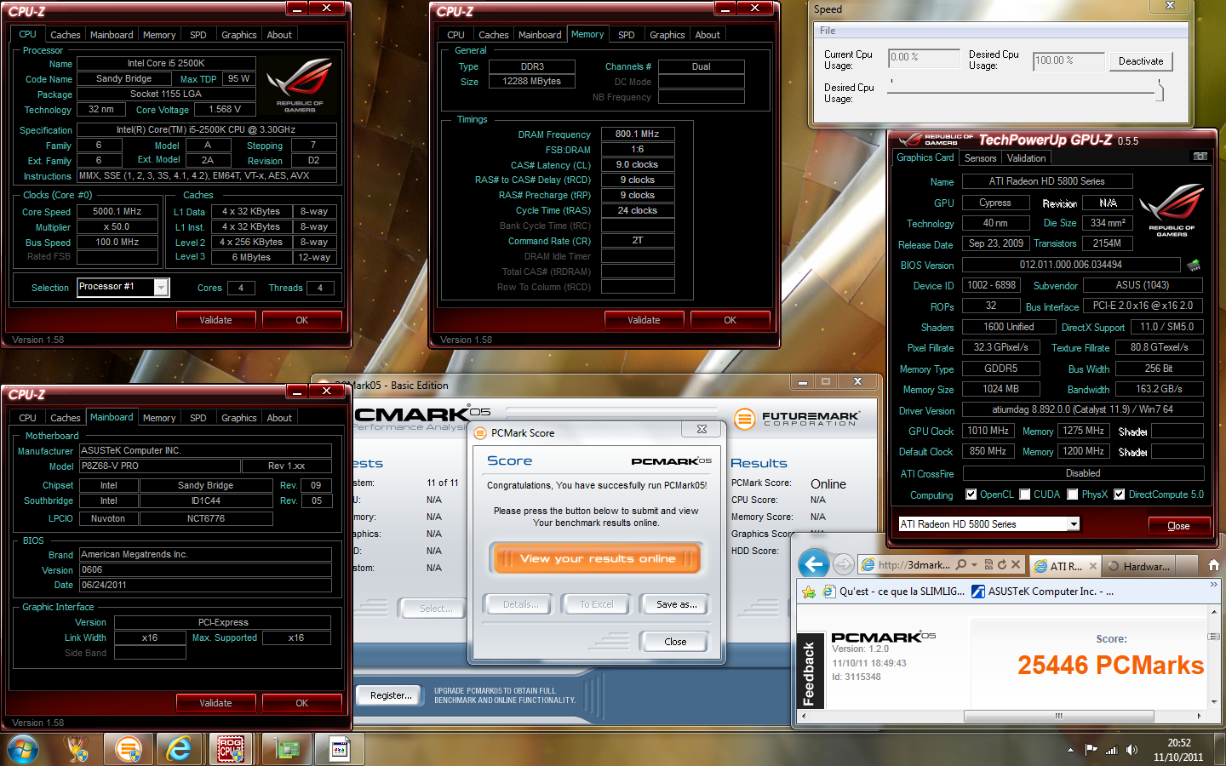
Task: Click Save as... in PCMark Score dialog
Action: pyautogui.click(x=677, y=604)
